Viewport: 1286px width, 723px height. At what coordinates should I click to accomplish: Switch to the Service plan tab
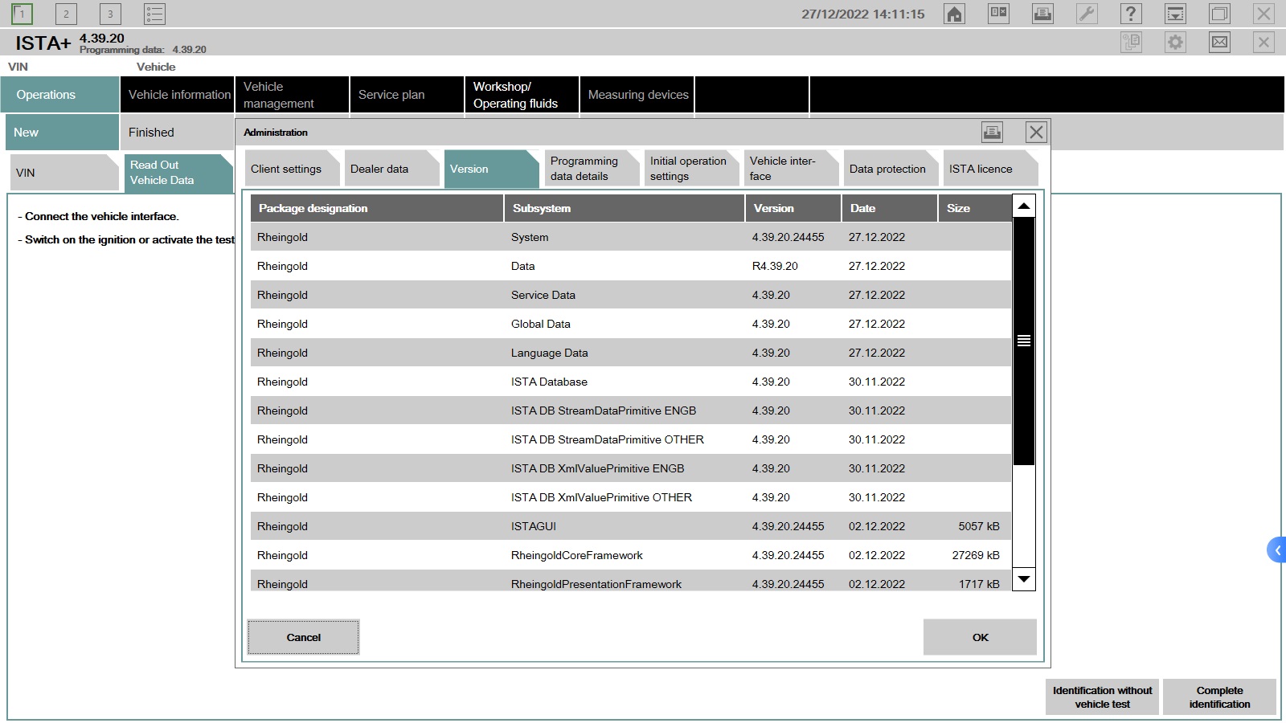408,95
